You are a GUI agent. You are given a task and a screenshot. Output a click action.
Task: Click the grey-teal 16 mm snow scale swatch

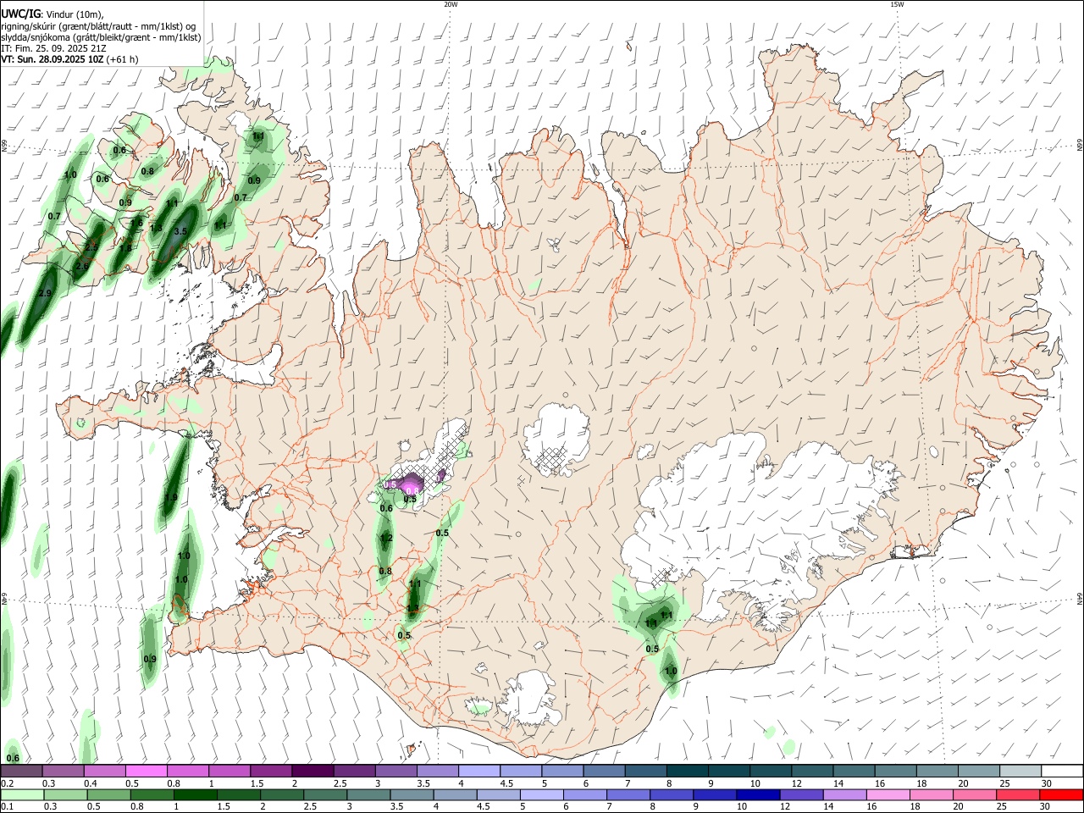tap(896, 772)
